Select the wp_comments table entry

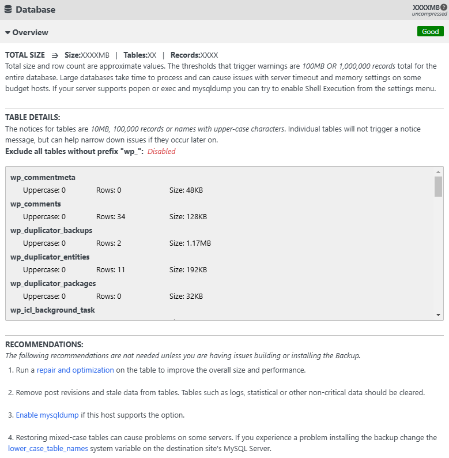(x=36, y=204)
